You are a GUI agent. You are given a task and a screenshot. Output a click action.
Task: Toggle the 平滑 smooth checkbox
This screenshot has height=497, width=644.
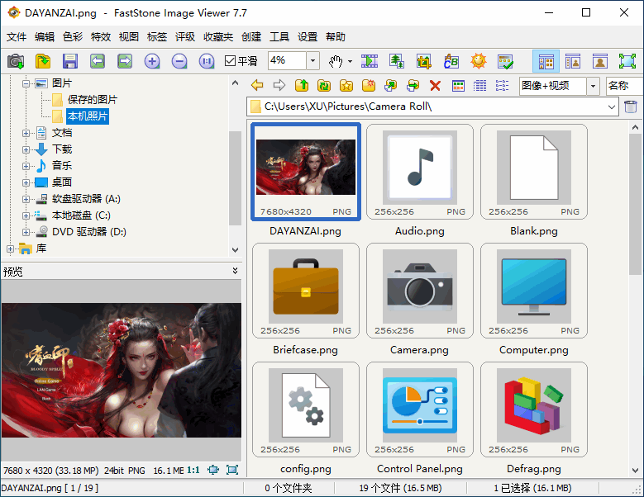230,61
